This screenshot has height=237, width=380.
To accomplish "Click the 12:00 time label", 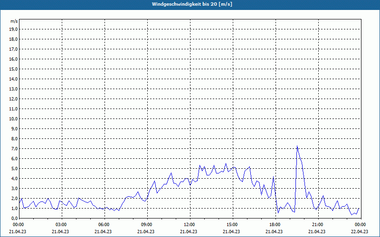I will click(190, 225).
